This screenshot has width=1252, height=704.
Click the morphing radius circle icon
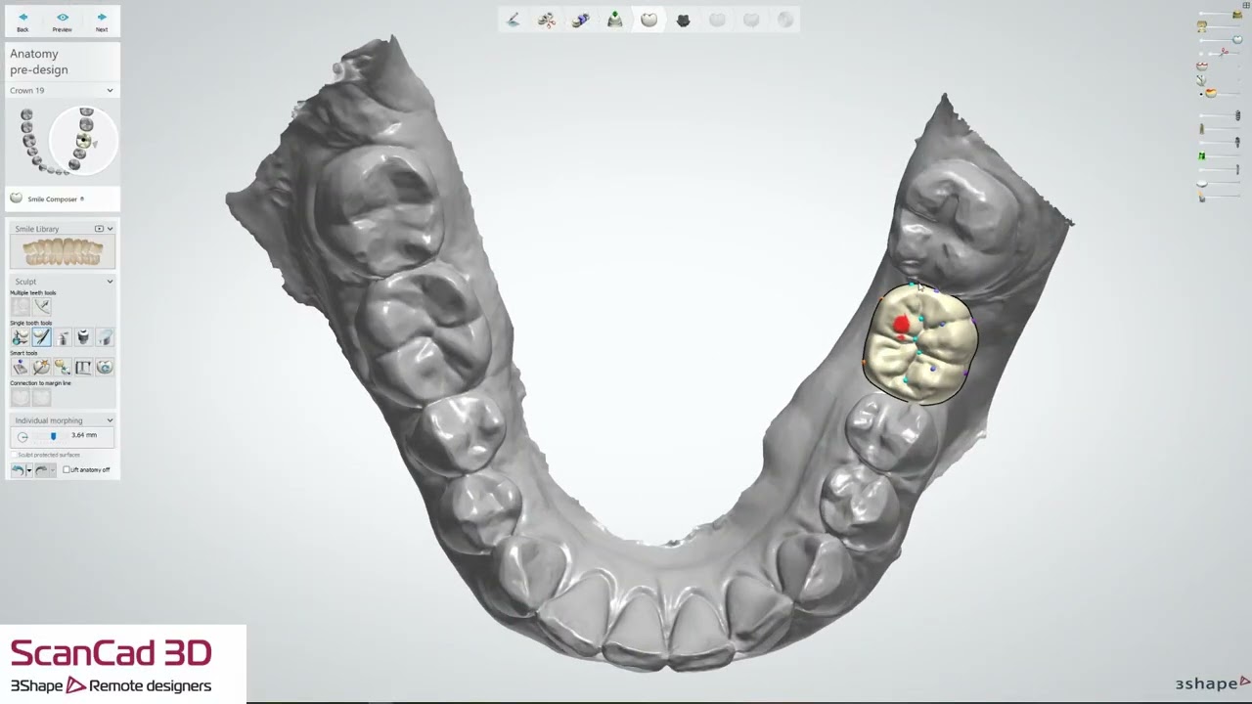tap(22, 436)
